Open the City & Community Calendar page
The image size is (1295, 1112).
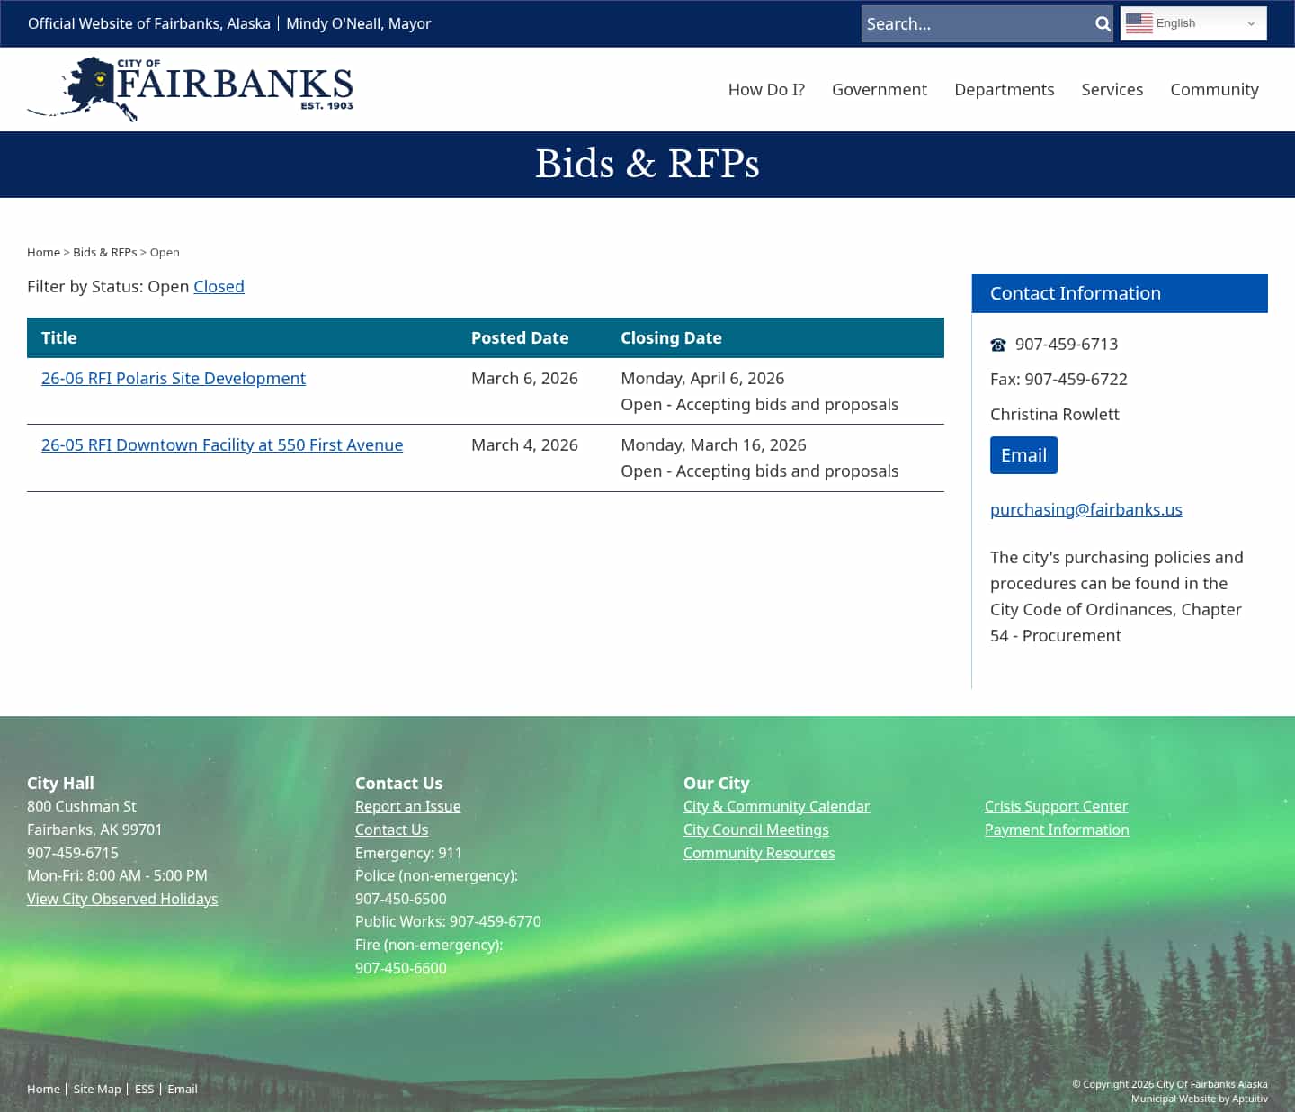pyautogui.click(x=776, y=806)
